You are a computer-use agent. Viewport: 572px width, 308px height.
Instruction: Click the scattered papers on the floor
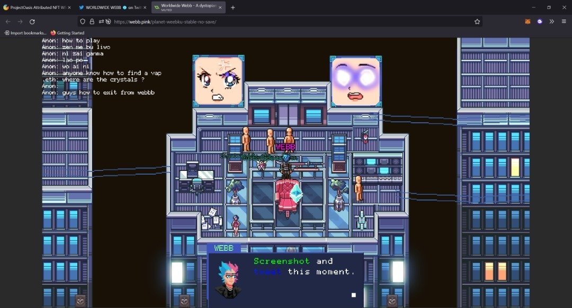[x=210, y=218]
